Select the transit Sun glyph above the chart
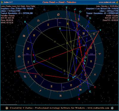 [x=80, y=12]
